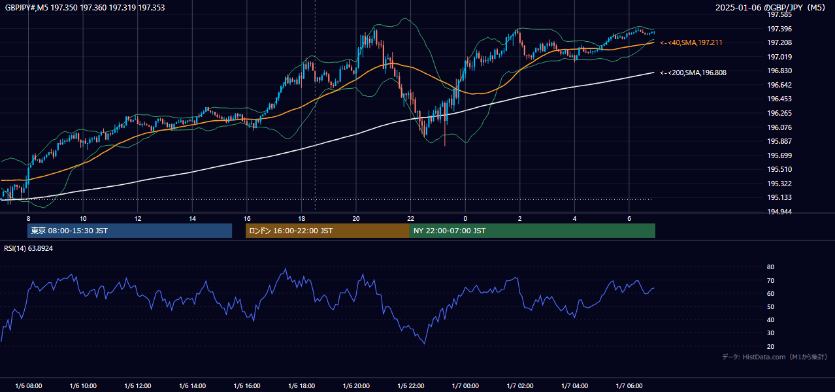Click the 196.076 price axis label

(779, 127)
